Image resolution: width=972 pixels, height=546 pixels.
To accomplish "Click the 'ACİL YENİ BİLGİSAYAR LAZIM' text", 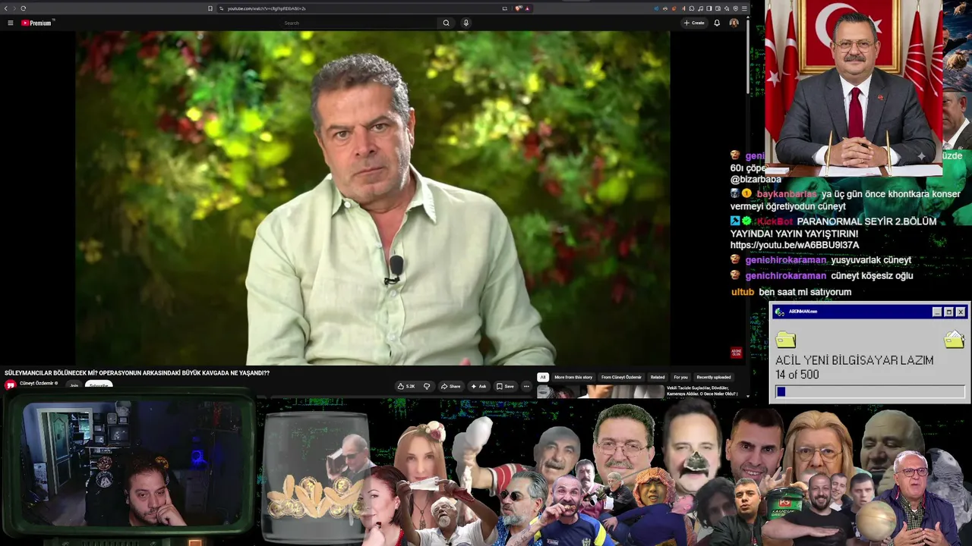I will [854, 360].
